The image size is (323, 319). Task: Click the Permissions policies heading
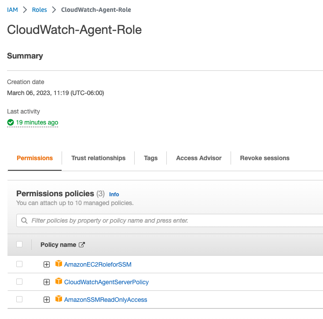[55, 194]
